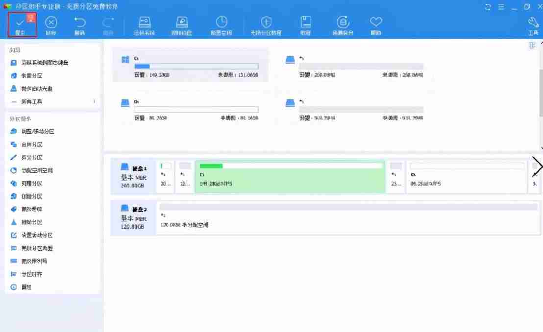
Task: Select the small '23...' partition before D:
Action: point(396,176)
